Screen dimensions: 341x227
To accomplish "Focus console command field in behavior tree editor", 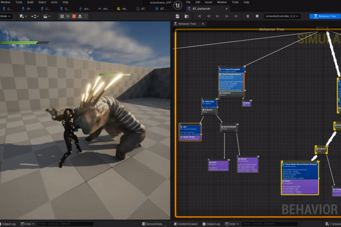I will 269,224.
